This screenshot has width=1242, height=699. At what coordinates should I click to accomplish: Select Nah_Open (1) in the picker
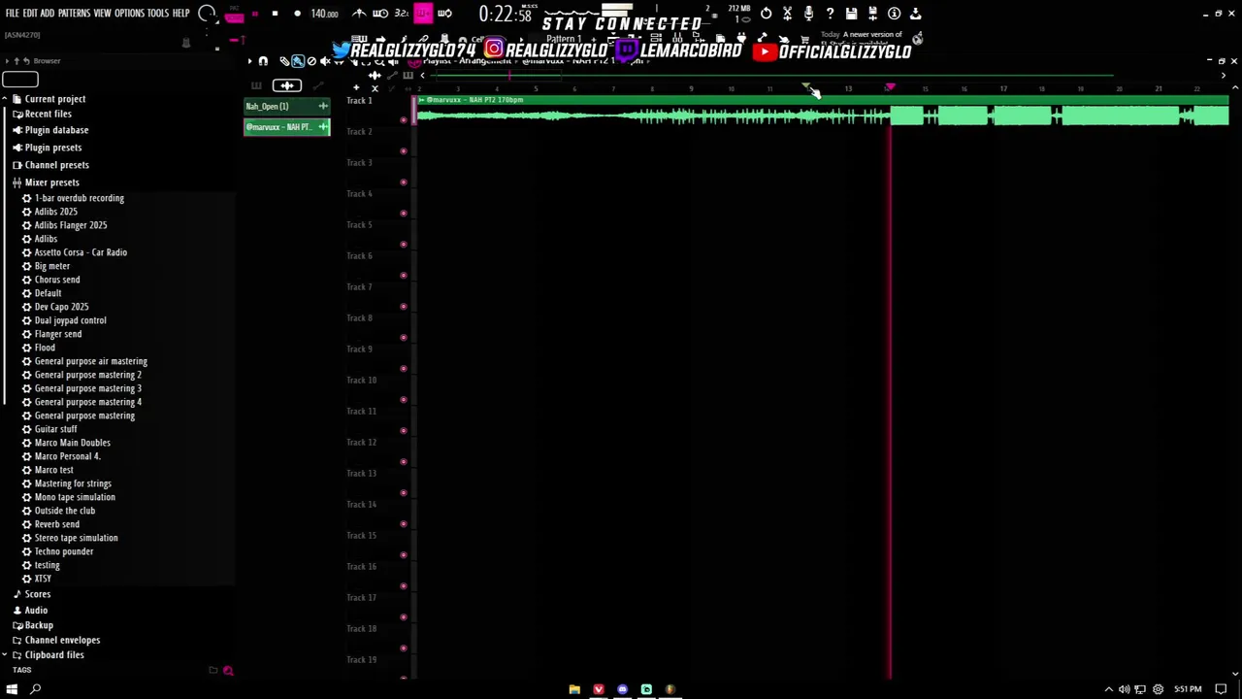286,106
